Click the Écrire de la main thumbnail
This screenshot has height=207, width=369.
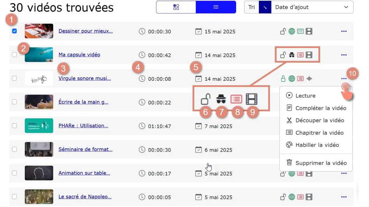pyautogui.click(x=39, y=102)
